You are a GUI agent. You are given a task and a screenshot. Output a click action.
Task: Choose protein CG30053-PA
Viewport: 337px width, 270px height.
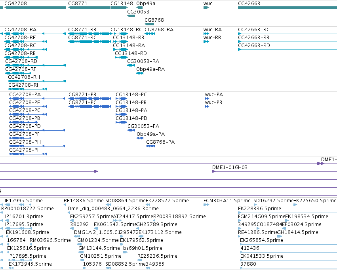click(143, 126)
